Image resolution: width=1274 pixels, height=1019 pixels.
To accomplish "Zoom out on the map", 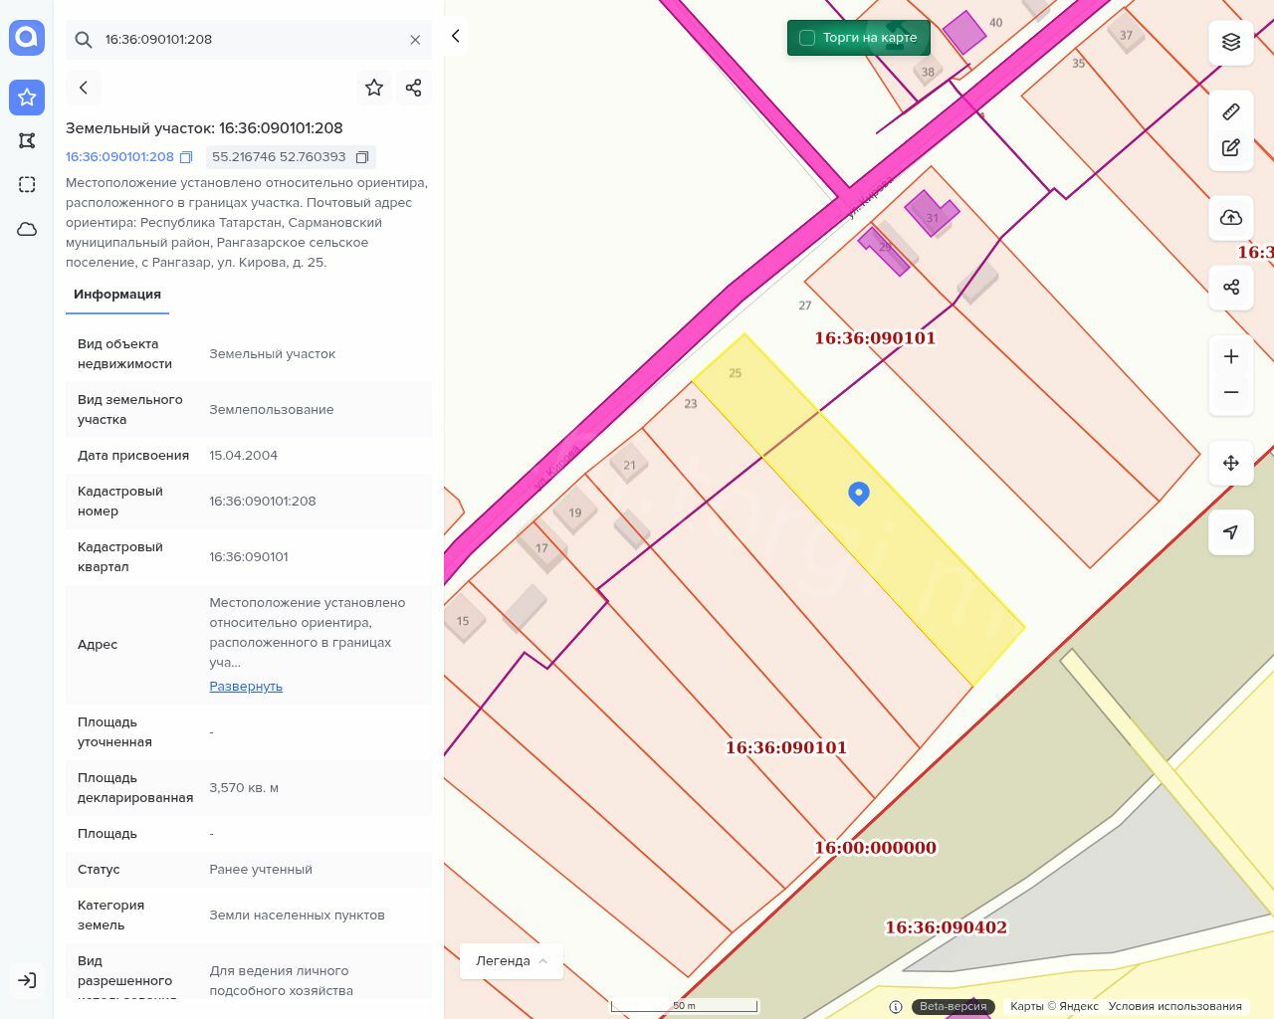I will [1231, 392].
